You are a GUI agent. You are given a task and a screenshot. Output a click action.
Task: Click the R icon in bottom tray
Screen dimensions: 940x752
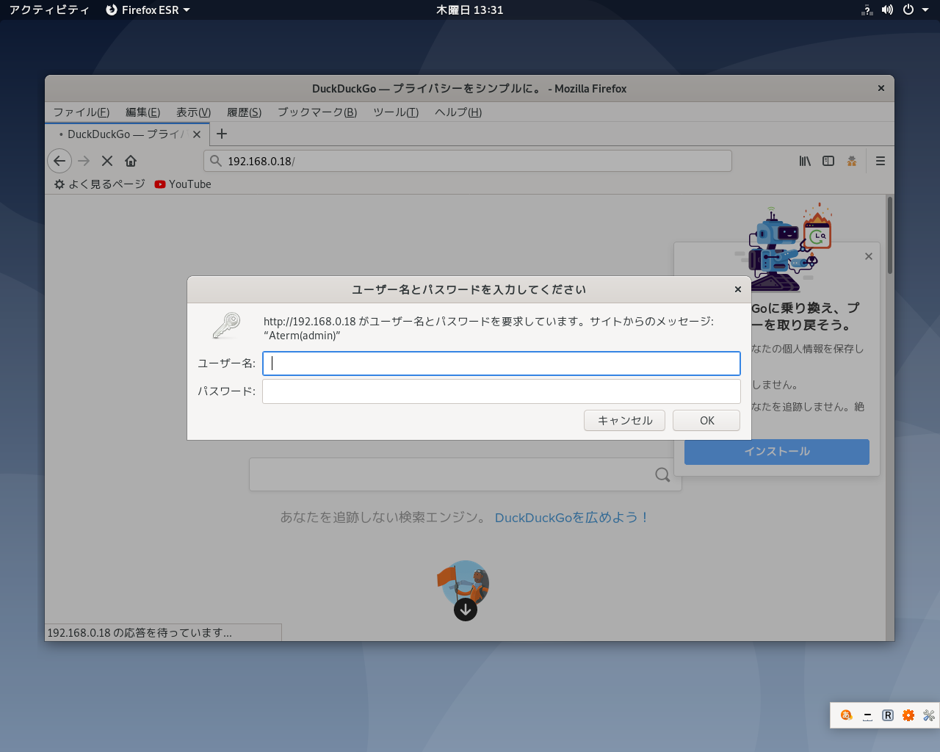click(888, 715)
